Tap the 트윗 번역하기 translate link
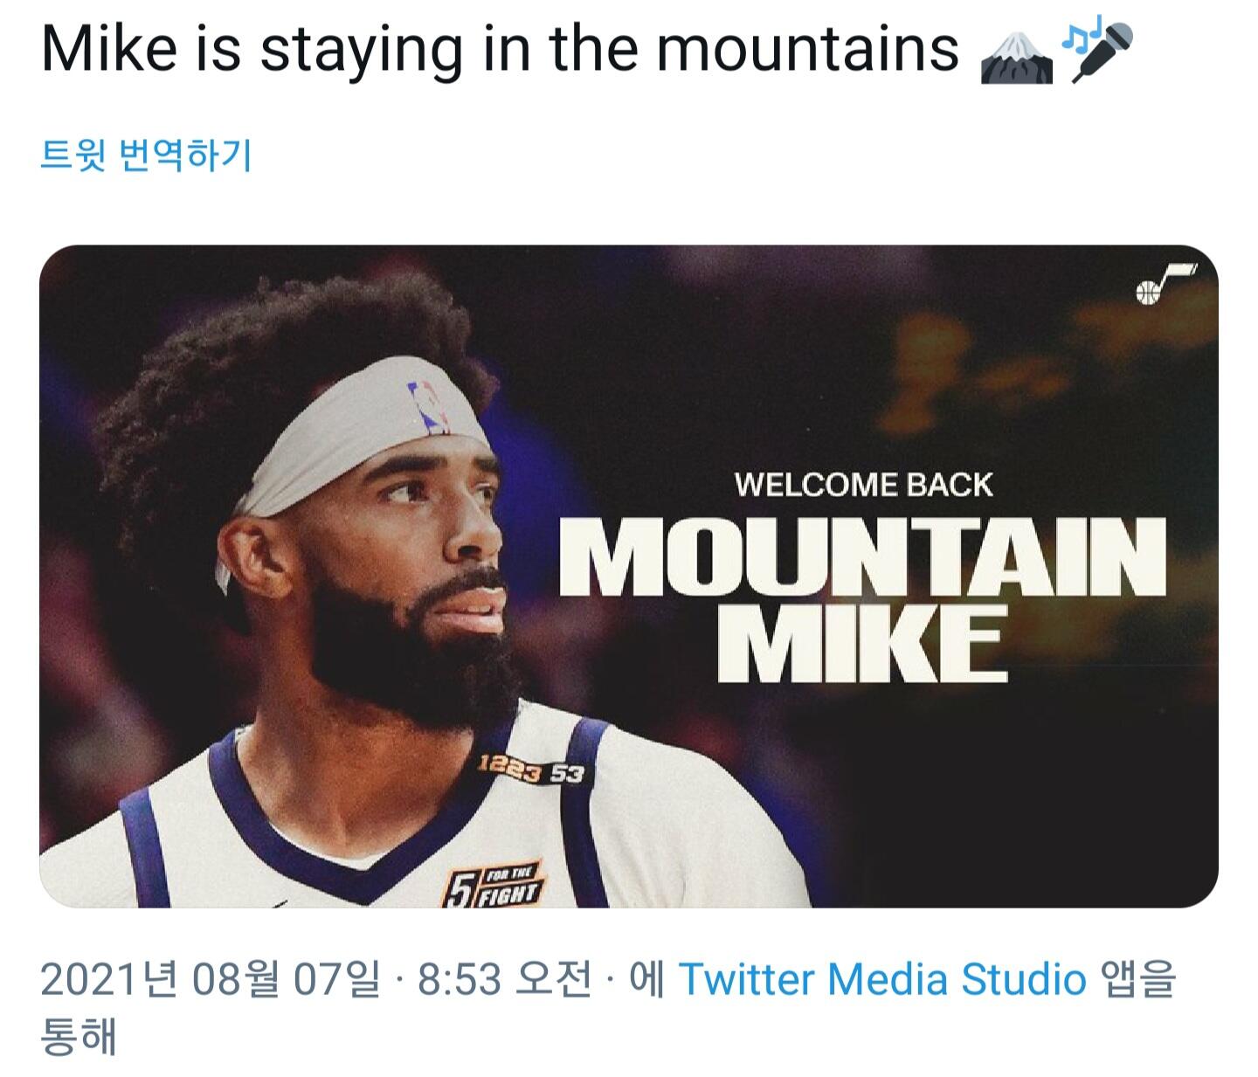 coord(146,155)
